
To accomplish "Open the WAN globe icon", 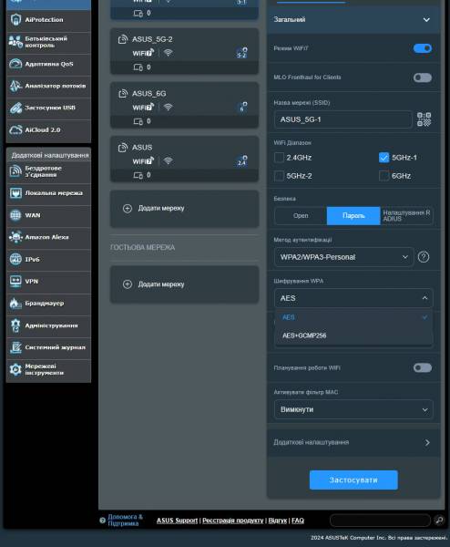I will click(15, 215).
